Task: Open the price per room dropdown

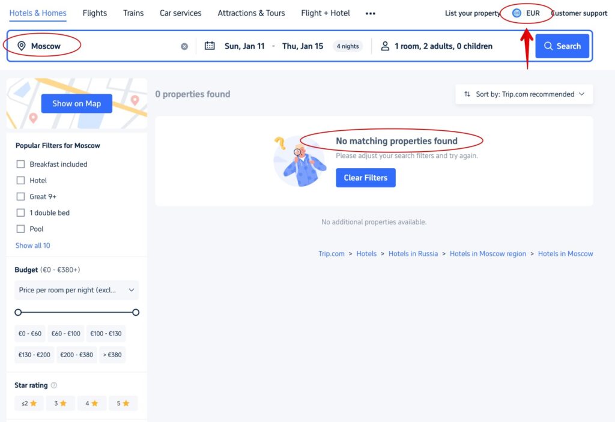Action: point(76,290)
